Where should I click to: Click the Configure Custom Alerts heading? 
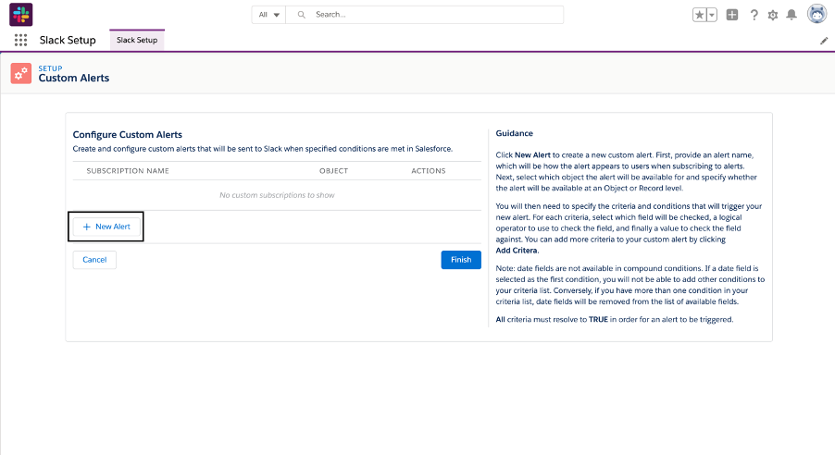[x=127, y=135]
